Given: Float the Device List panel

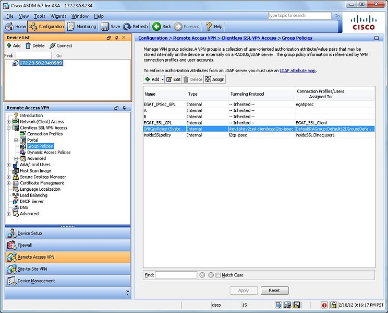Looking at the screenshot, I should click(108, 38).
